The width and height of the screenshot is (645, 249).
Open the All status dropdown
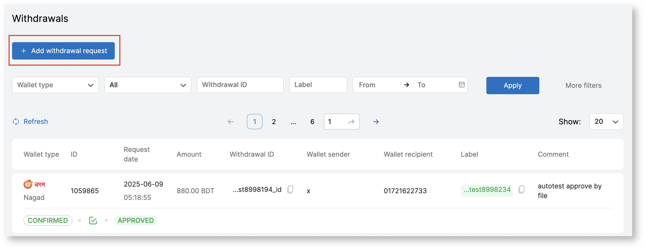point(148,85)
